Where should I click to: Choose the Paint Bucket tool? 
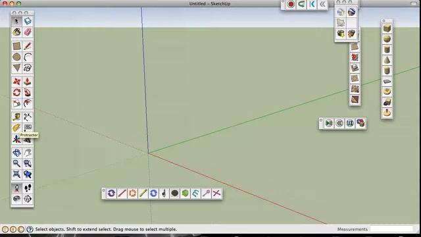click(16, 32)
